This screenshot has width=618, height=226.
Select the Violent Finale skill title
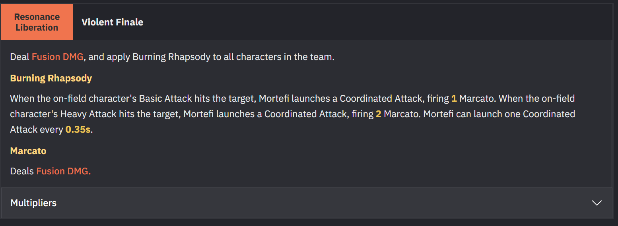coord(112,22)
